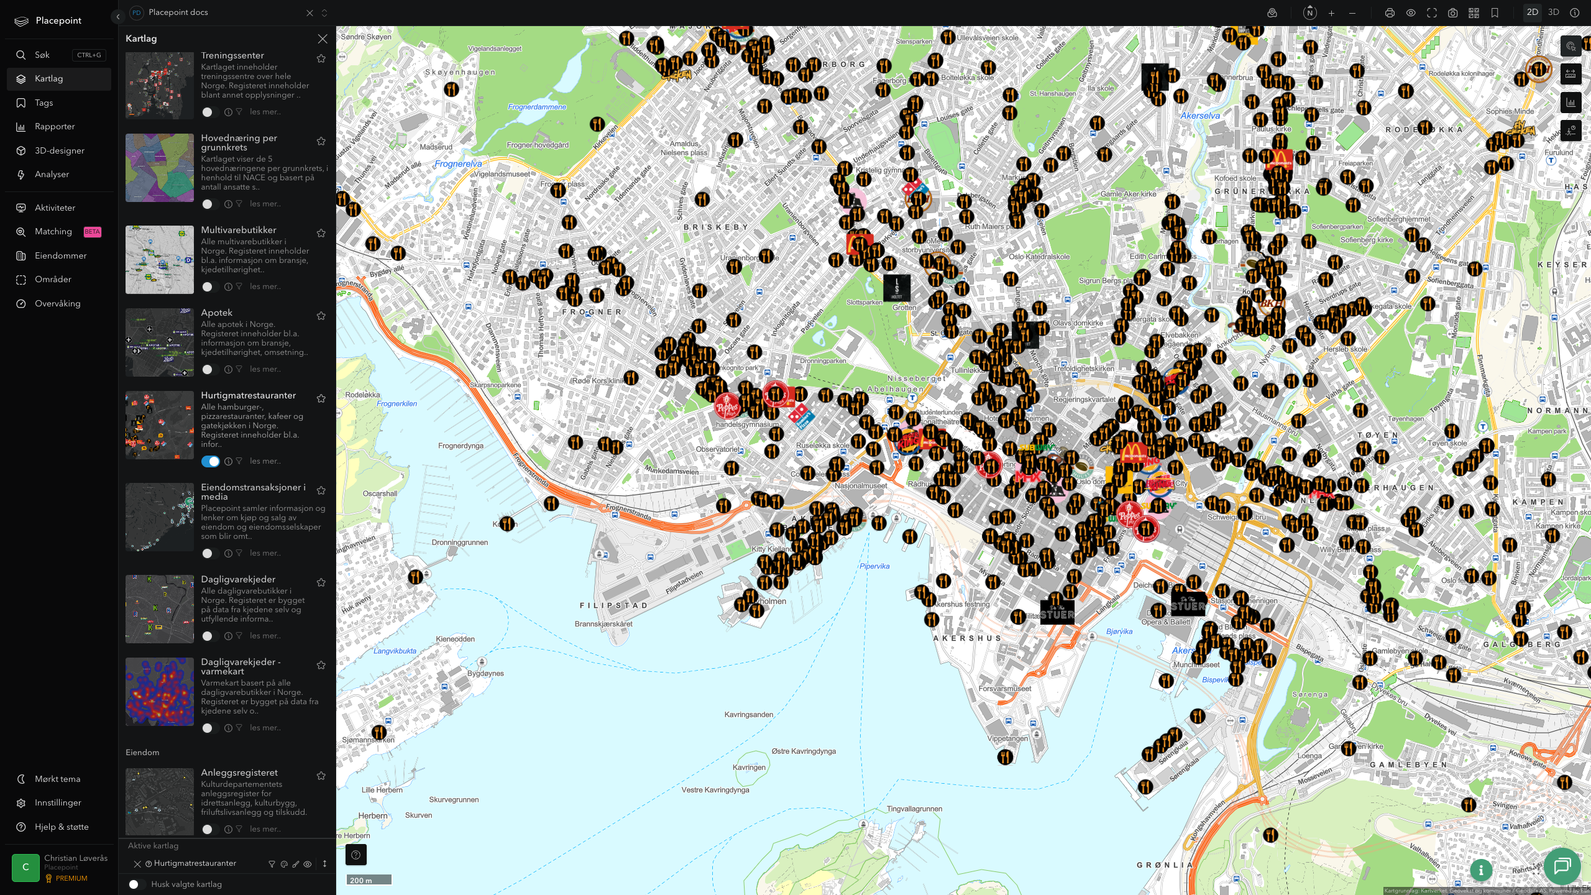Open the map measurement ruler tool

(x=1571, y=75)
